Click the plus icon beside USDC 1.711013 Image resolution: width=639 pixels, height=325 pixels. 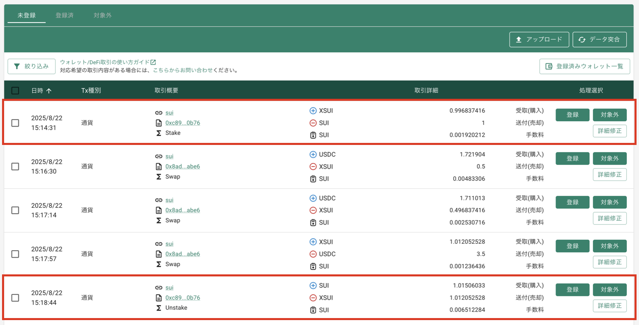(x=313, y=198)
